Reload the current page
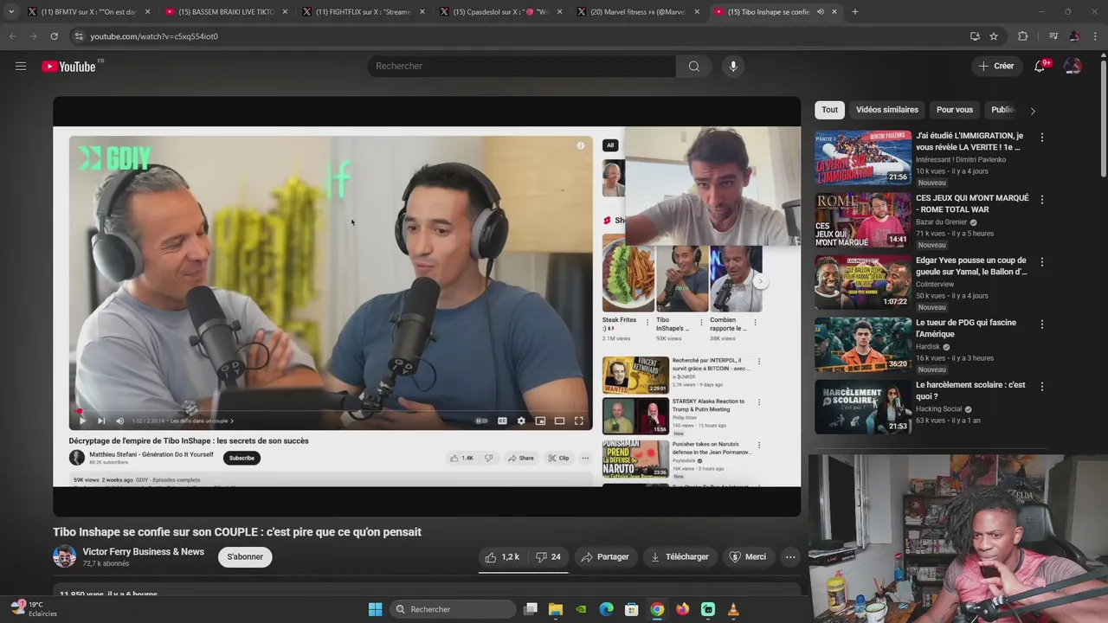This screenshot has height=623, width=1108. pos(54,36)
